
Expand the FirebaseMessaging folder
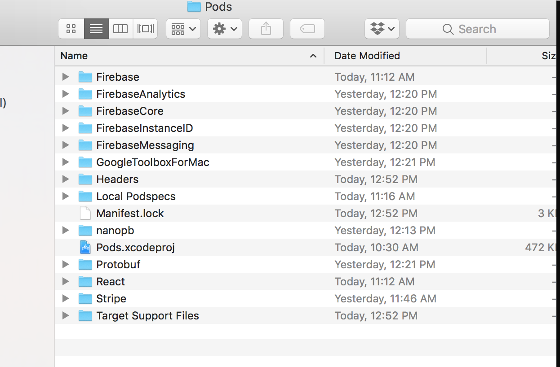click(x=66, y=145)
